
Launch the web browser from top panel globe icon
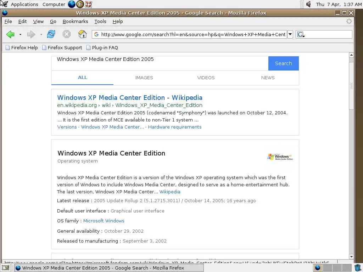click(x=72, y=4)
